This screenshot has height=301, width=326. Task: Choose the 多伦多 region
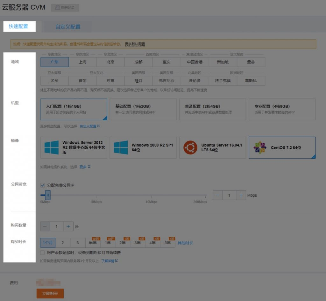[195, 81]
